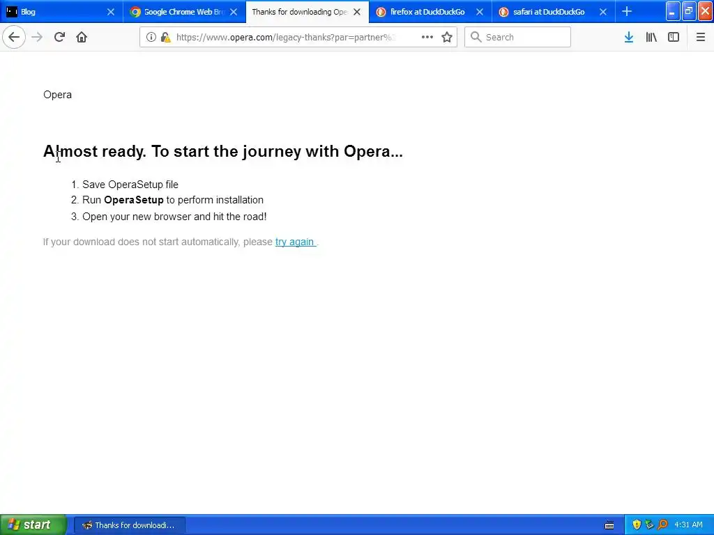Close the firefox at DuckDuckGo tab
714x535 pixels.
click(480, 12)
